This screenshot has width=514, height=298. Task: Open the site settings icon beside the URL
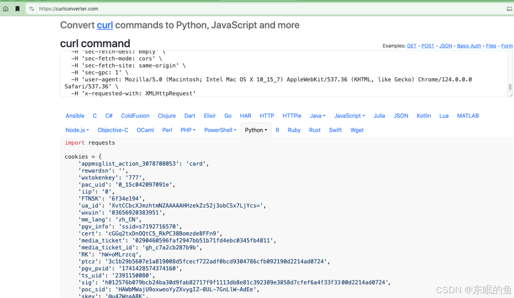tap(32, 9)
